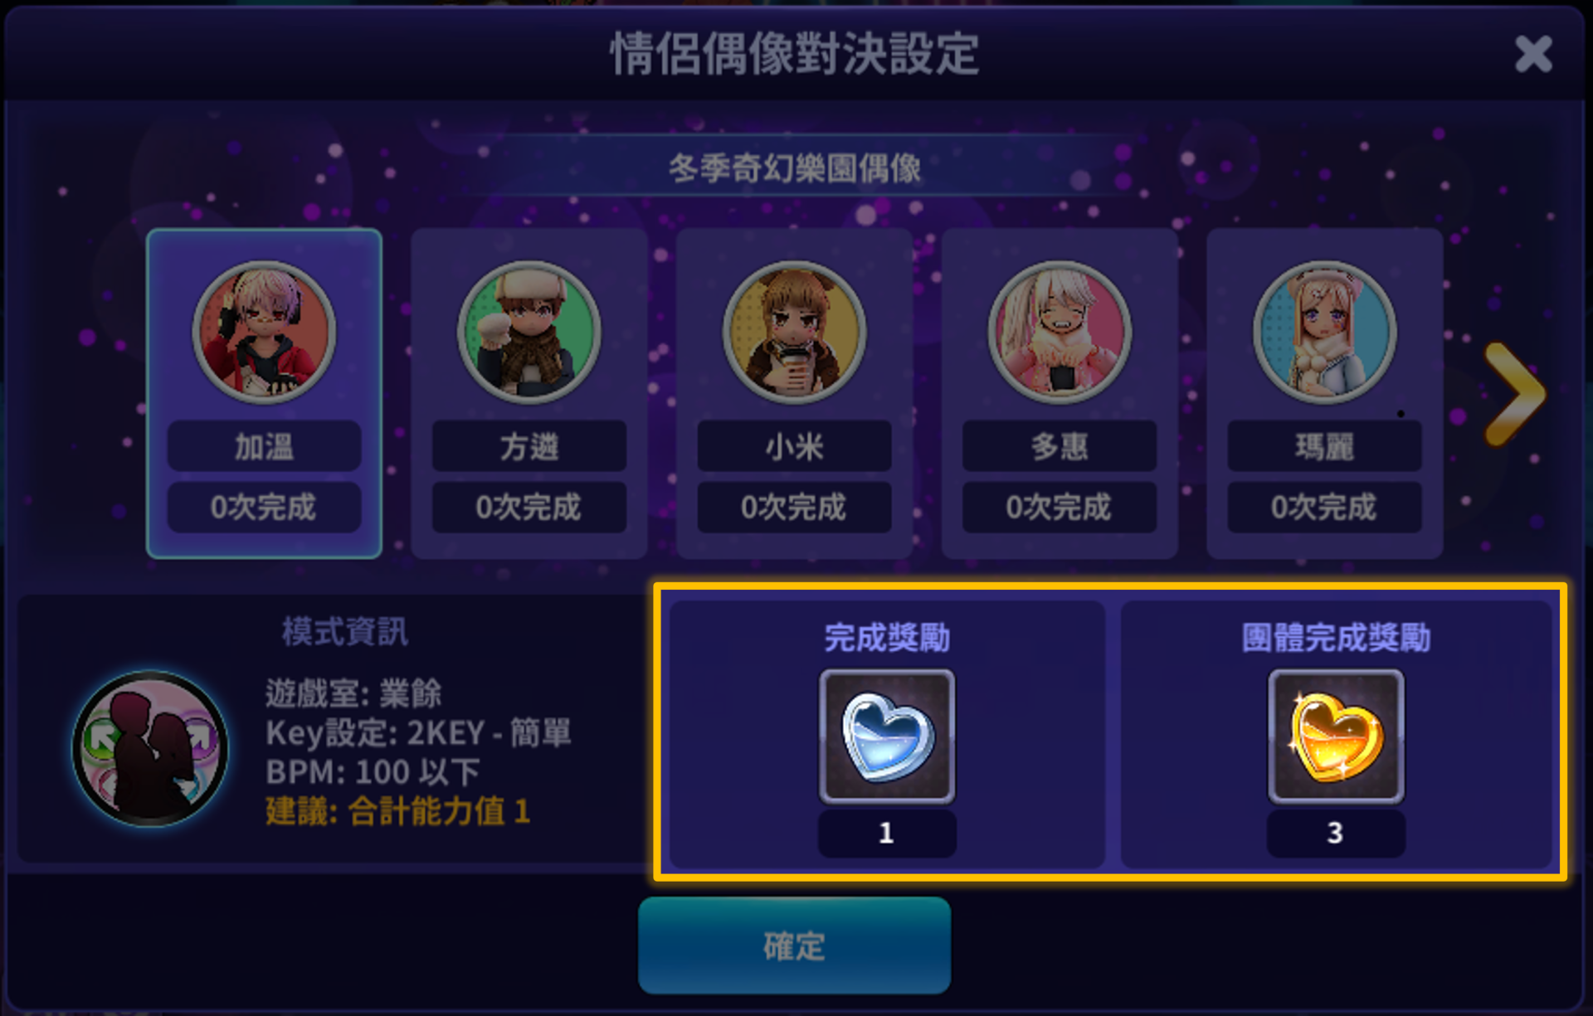The width and height of the screenshot is (1593, 1016).
Task: Click 方遊's 0次完成 count label
Action: [x=529, y=507]
